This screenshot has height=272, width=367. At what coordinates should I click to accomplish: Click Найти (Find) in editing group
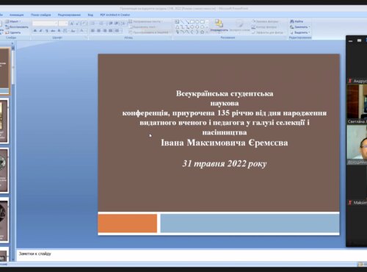click(297, 21)
